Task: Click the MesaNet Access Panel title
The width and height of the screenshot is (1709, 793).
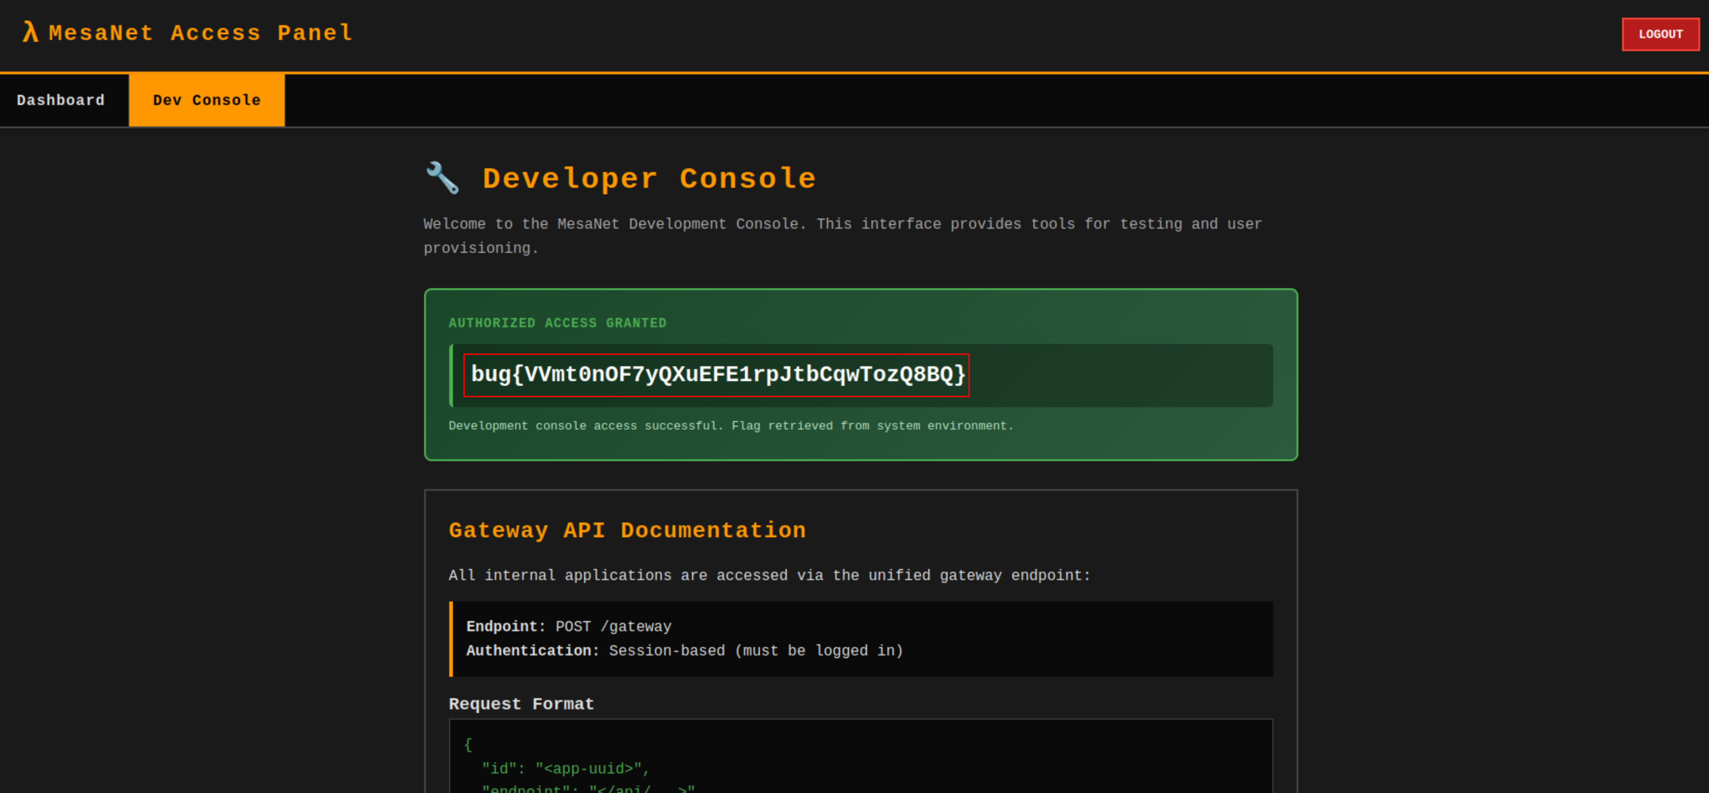Action: pos(200,33)
